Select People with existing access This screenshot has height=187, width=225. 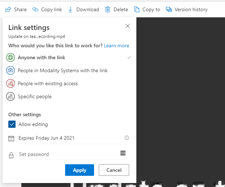[48, 84]
